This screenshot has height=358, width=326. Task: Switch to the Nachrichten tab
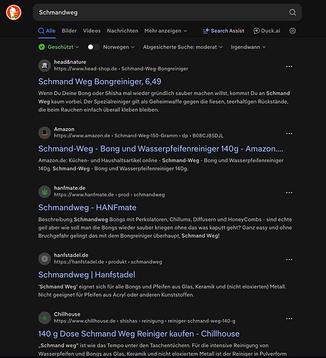(x=123, y=31)
